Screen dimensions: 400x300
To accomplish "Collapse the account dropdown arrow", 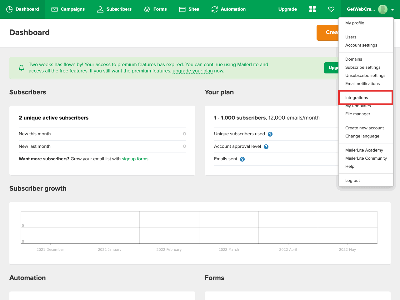I will [392, 10].
